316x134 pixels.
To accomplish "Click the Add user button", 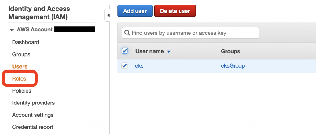I will click(135, 11).
